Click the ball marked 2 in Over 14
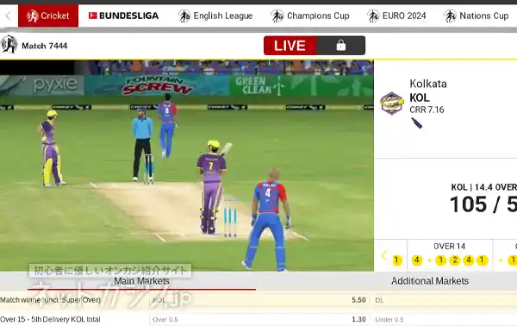Screen dimensions: 517x326 454,260
